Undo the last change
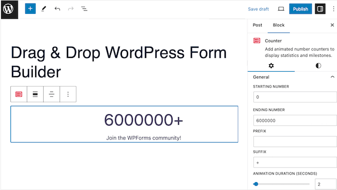Screen dimensions: 337x190 [x=57, y=9]
